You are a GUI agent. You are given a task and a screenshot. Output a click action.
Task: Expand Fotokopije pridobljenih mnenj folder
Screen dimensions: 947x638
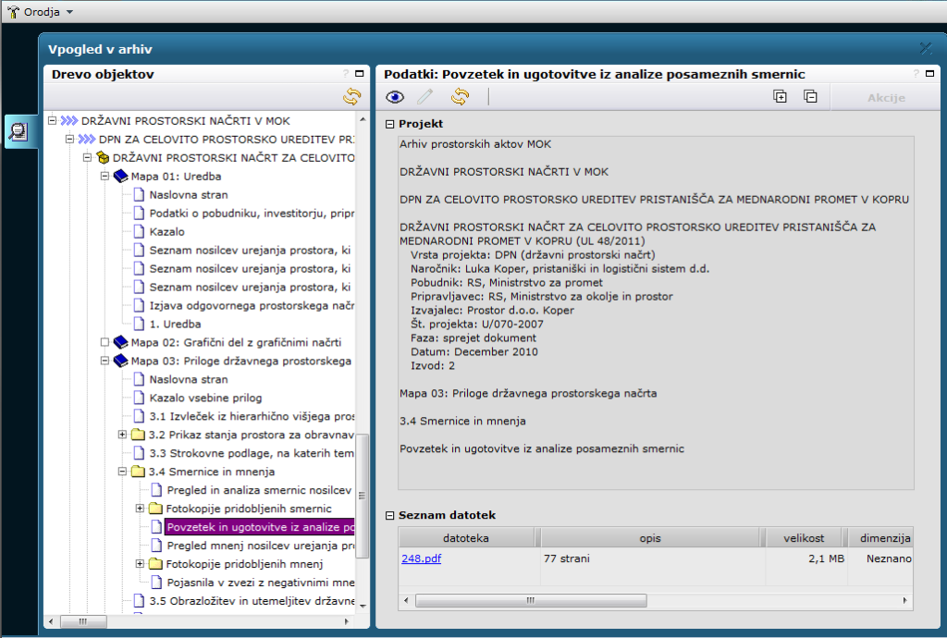pos(141,564)
